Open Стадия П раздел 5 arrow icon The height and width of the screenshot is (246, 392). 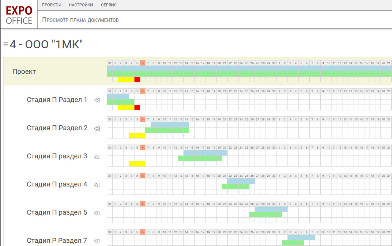tap(97, 213)
